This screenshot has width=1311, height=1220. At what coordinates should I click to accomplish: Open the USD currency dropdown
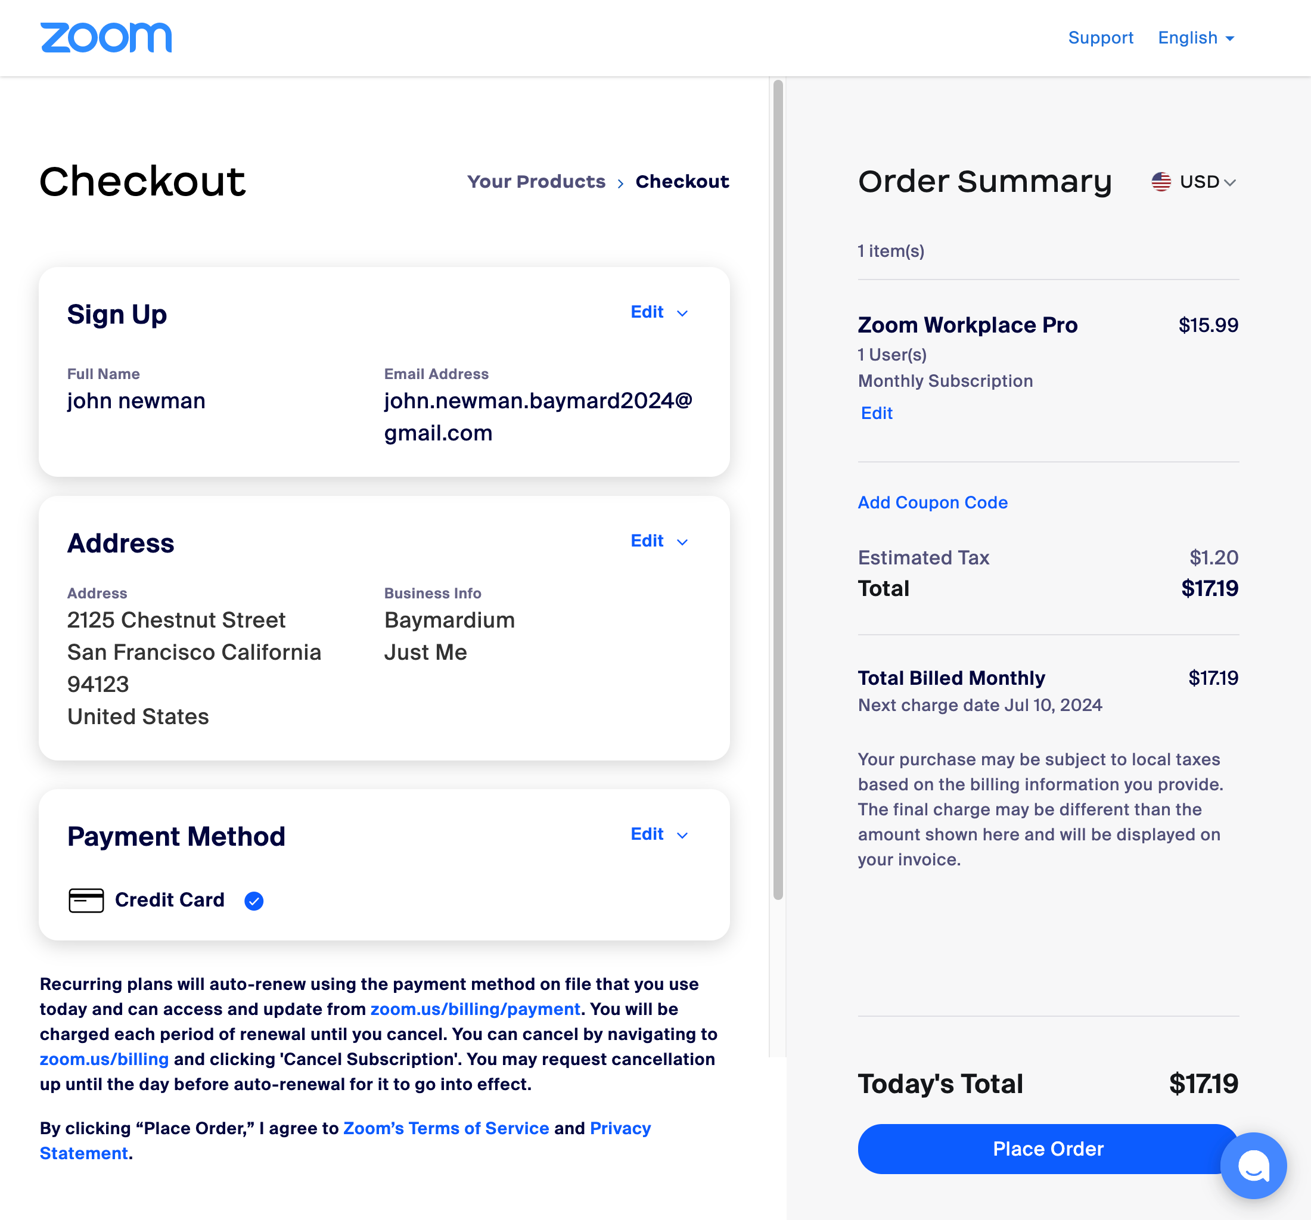[x=1207, y=181]
